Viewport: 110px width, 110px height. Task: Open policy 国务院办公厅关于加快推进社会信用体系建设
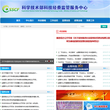[21, 97]
